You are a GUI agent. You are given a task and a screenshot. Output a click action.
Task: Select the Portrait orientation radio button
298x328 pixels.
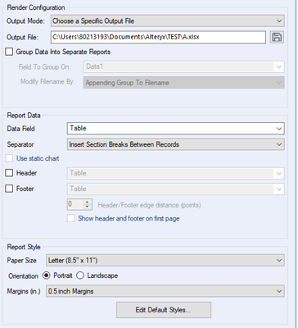click(47, 276)
